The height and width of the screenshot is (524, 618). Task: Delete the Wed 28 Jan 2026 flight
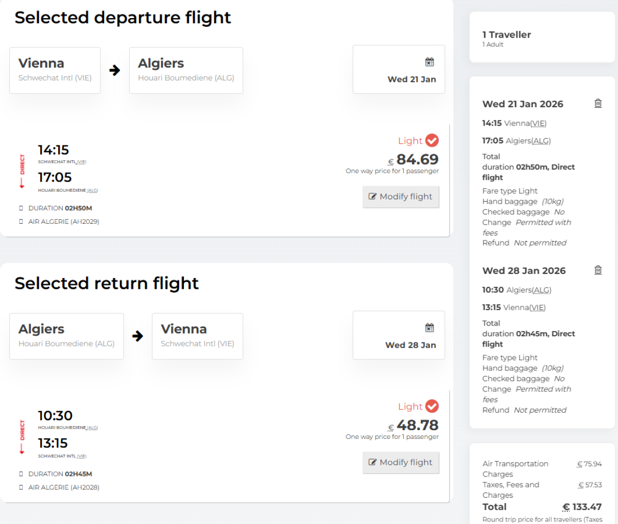598,270
